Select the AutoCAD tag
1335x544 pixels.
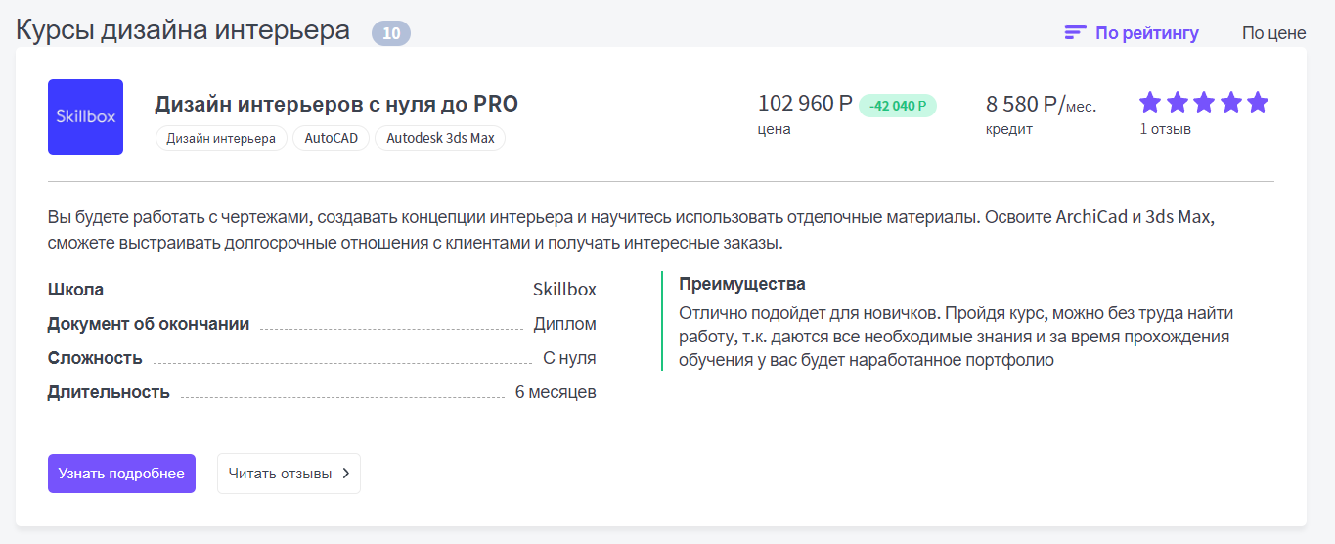point(332,138)
